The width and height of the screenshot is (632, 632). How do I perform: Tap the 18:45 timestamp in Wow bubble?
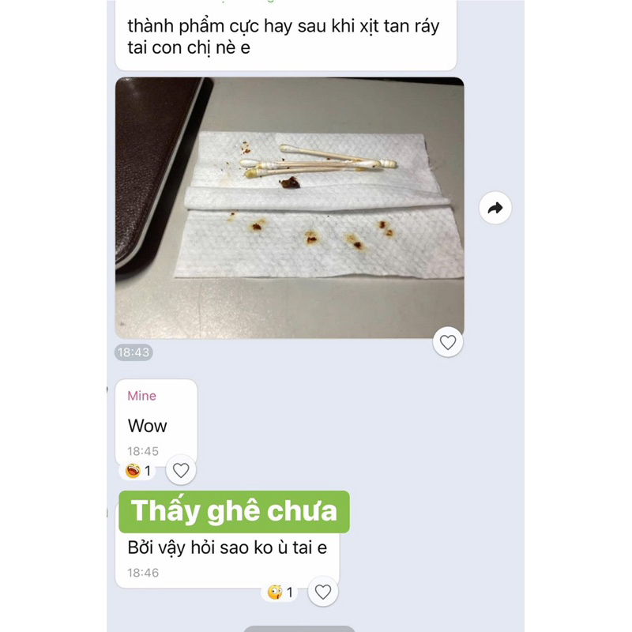143,451
